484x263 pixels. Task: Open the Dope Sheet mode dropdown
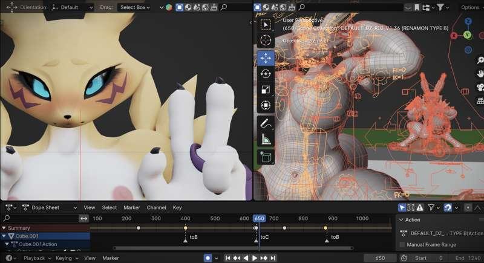coord(50,208)
